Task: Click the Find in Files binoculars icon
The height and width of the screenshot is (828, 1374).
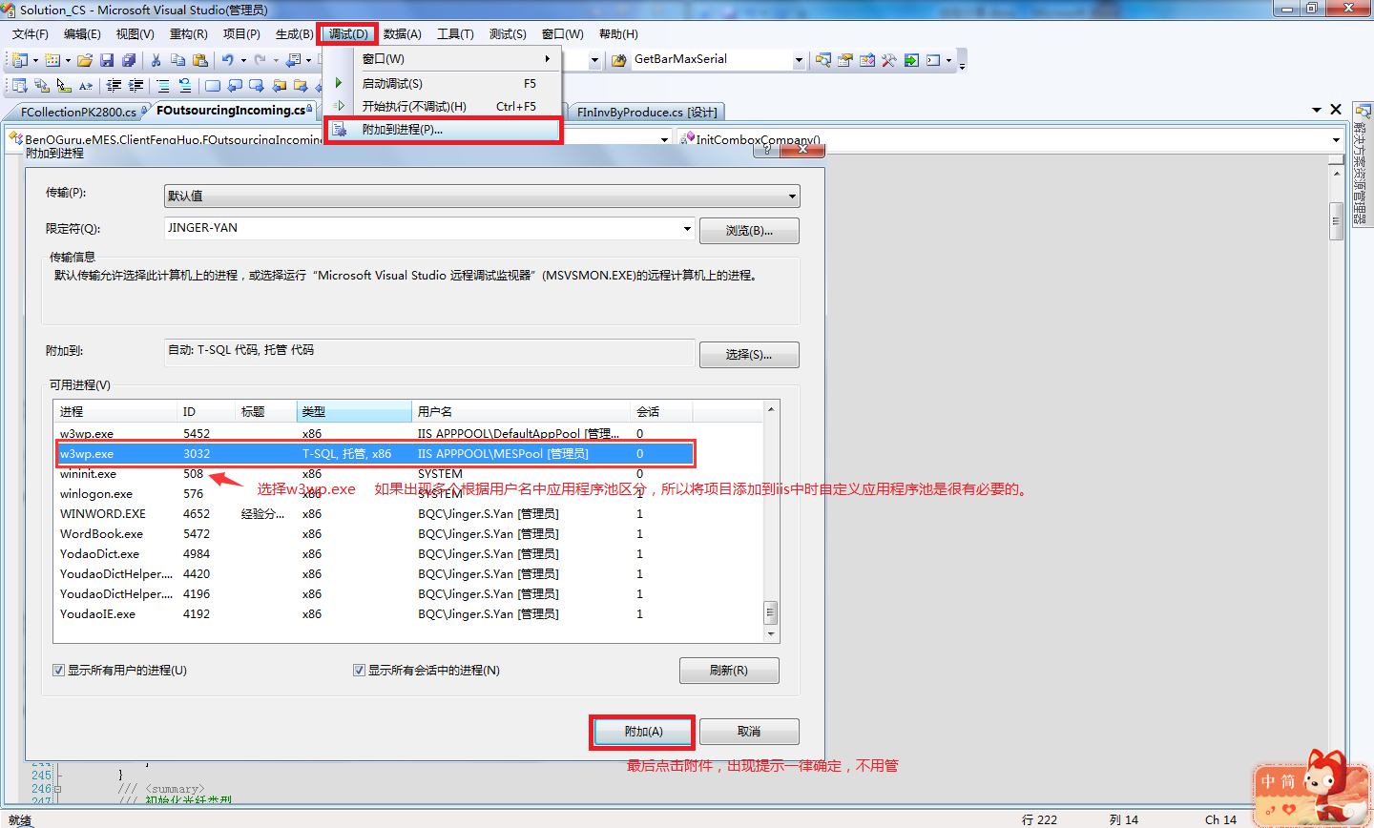Action: tap(620, 60)
